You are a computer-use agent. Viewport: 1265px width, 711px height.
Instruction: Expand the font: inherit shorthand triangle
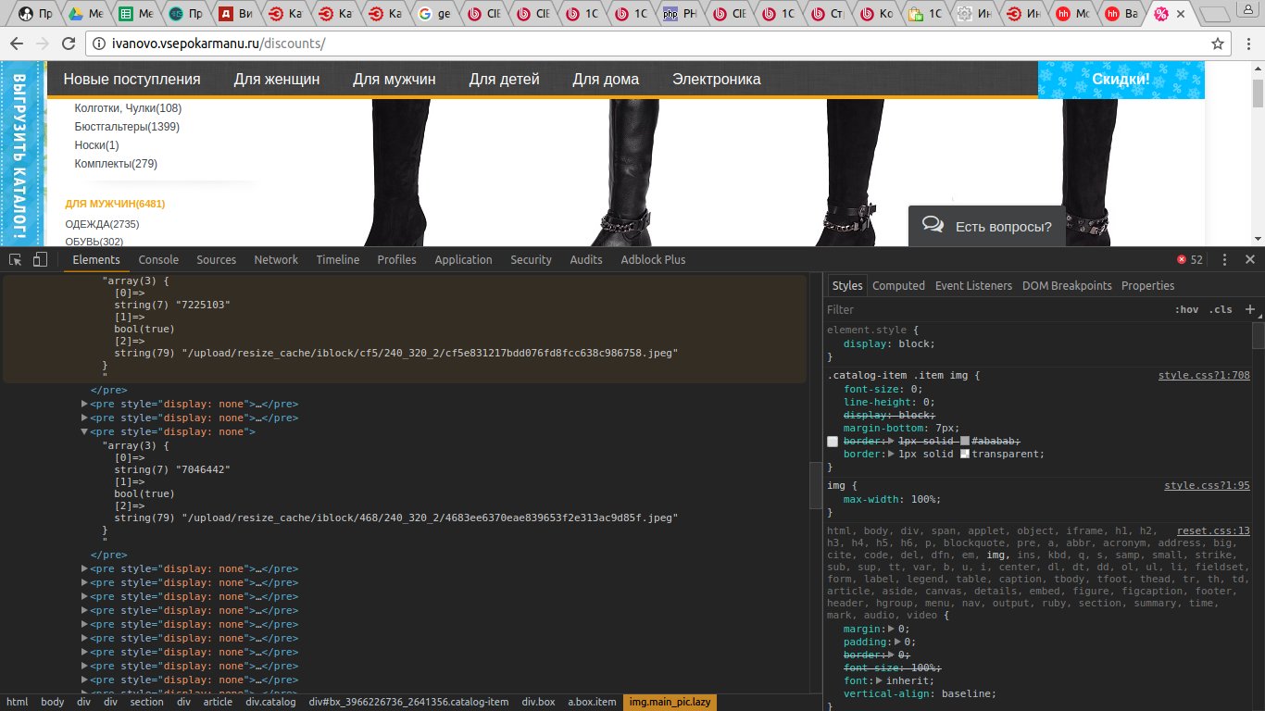pos(878,681)
